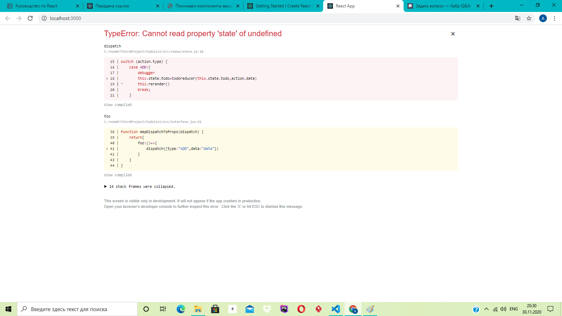The height and width of the screenshot is (316, 562).
Task: Open Task View on taskbar
Action: pyautogui.click(x=163, y=309)
